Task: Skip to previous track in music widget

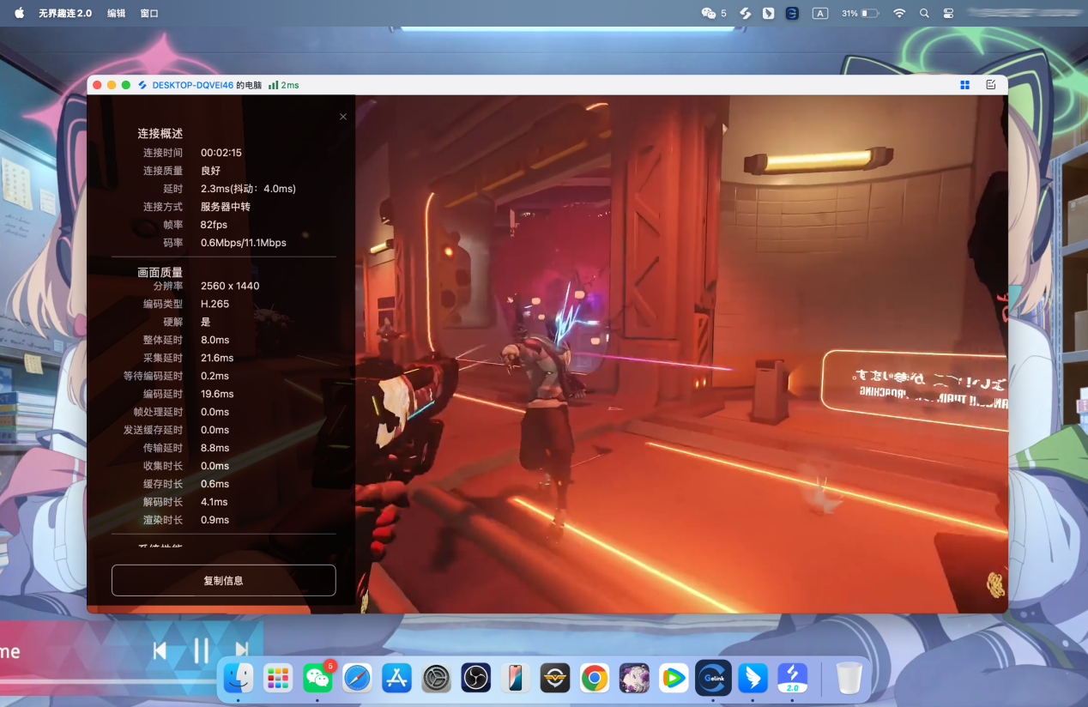Action: pyautogui.click(x=160, y=650)
